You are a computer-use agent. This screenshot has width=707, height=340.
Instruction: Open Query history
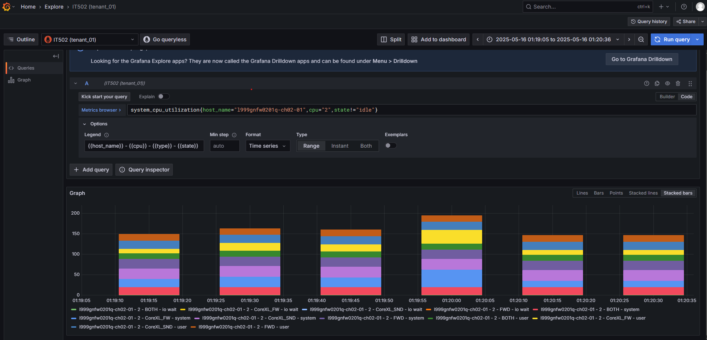(x=649, y=21)
